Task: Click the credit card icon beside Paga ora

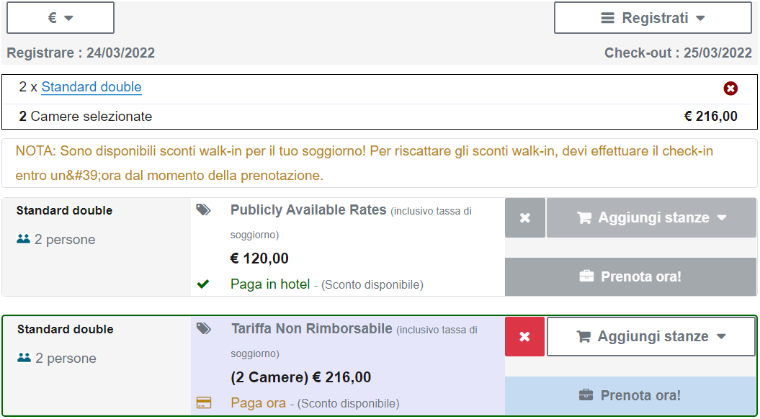Action: pos(204,403)
